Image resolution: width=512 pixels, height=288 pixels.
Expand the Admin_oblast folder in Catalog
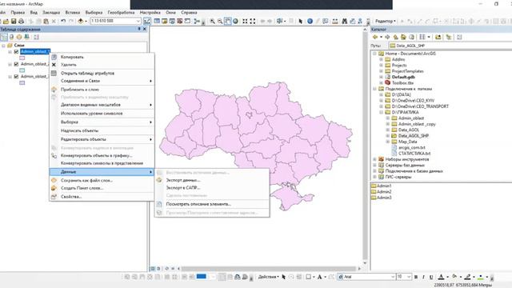pos(388,118)
